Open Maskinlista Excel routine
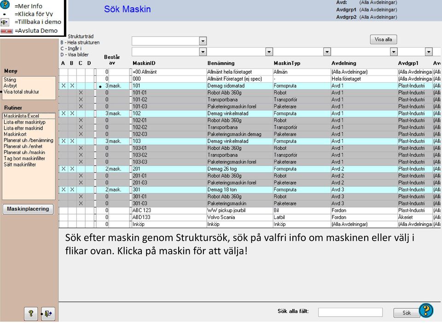This screenshot has height=323, width=442. click(x=22, y=116)
